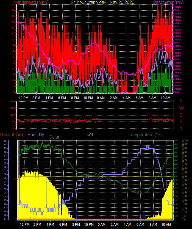Click the "S" wind direction compass letter
Image resolution: width=192 pixels, height=229 pixels.
pyautogui.click(x=181, y=115)
